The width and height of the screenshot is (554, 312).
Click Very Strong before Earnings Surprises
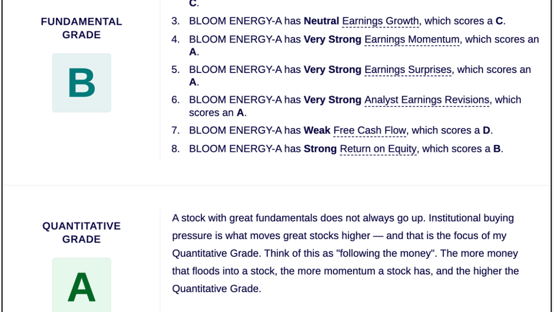tap(332, 70)
